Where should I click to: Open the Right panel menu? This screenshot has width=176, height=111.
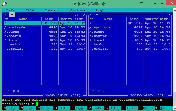coord(101,10)
